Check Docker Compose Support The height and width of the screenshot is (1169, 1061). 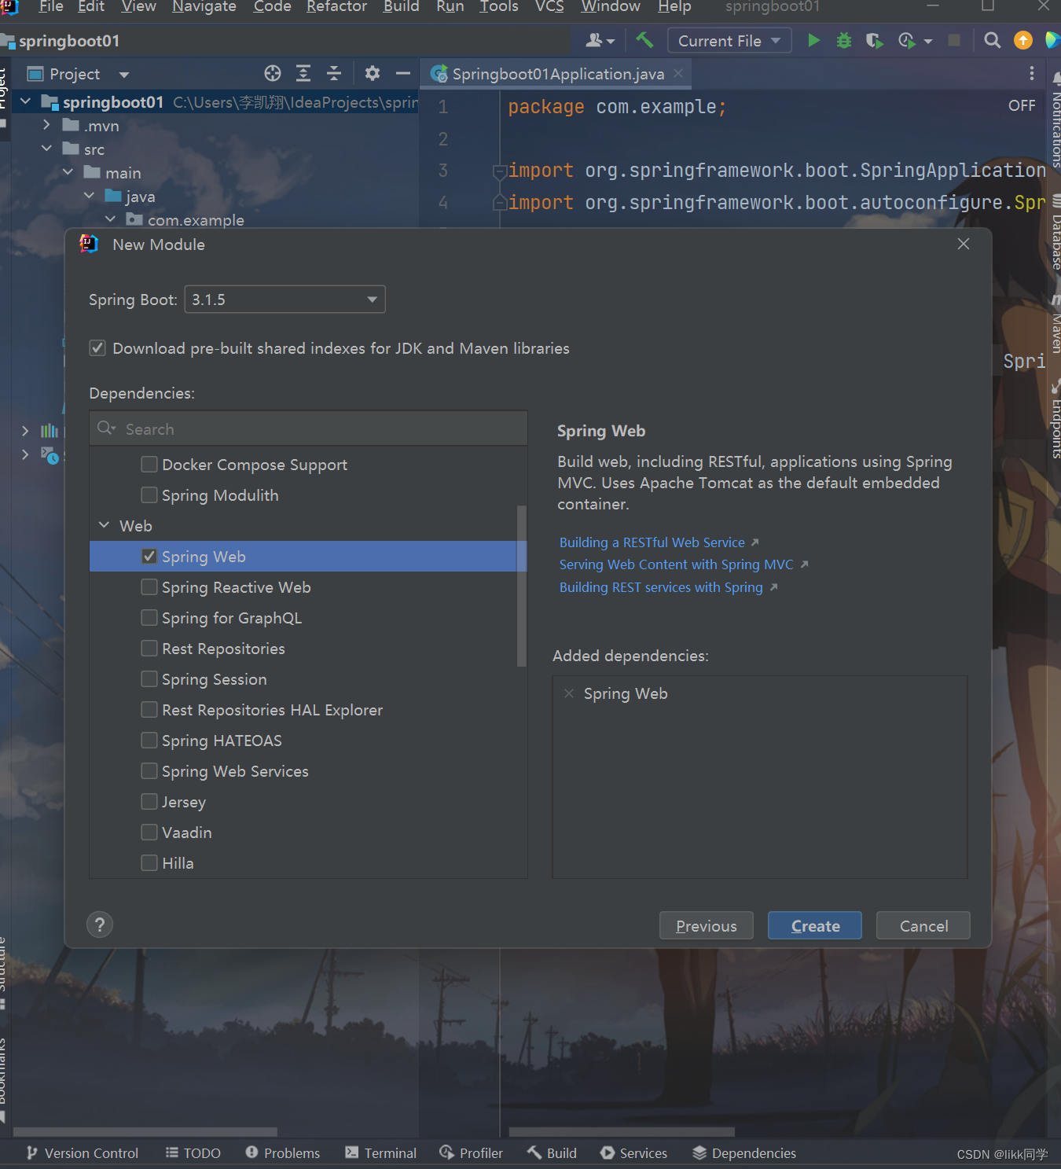point(149,465)
